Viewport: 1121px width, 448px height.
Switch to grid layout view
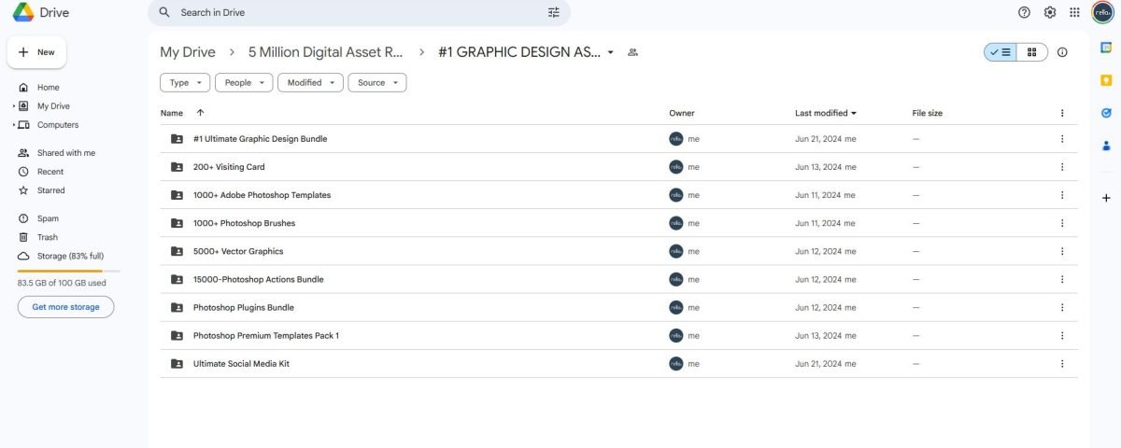point(1032,52)
